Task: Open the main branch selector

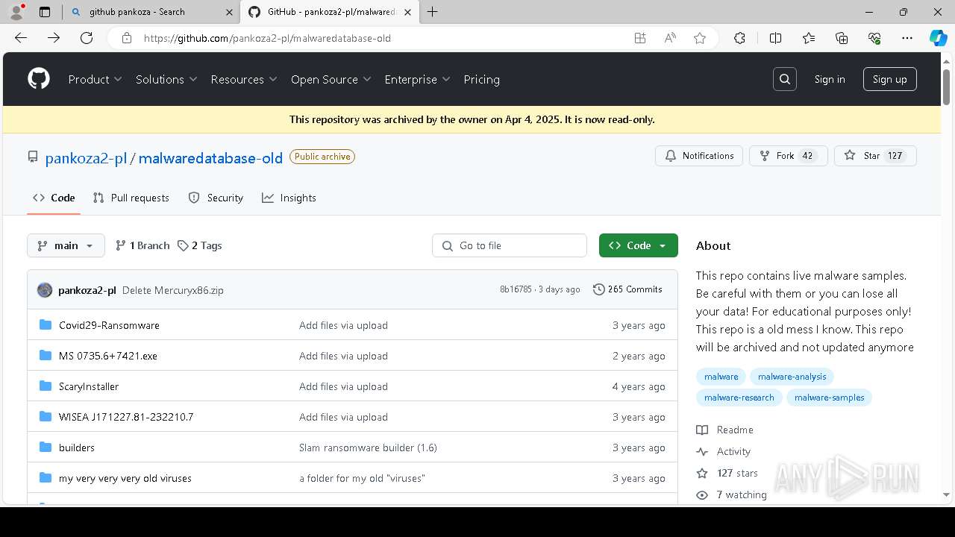Action: [66, 245]
